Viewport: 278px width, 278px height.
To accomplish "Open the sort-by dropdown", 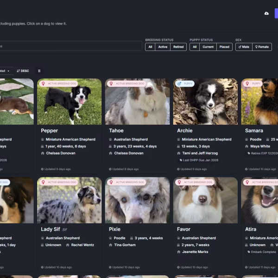I will click(6, 71).
